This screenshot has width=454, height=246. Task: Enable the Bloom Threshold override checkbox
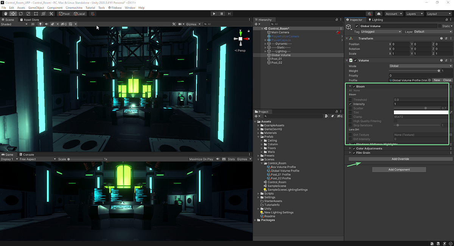click(x=350, y=100)
